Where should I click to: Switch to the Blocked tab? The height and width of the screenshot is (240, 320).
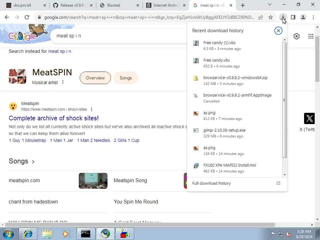tap(119, 5)
